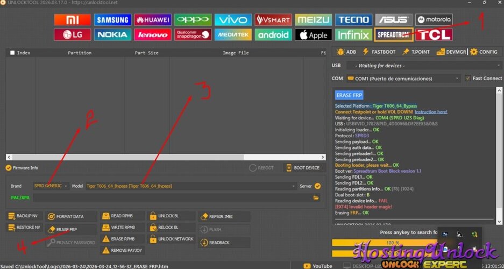Select the Android platform logo
The height and width of the screenshot is (269, 504).
pyautogui.click(x=273, y=35)
